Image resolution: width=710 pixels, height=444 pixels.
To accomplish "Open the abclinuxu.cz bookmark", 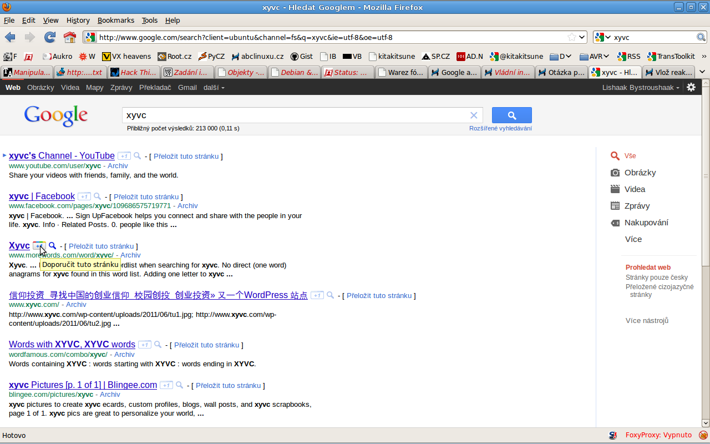I will click(x=257, y=56).
